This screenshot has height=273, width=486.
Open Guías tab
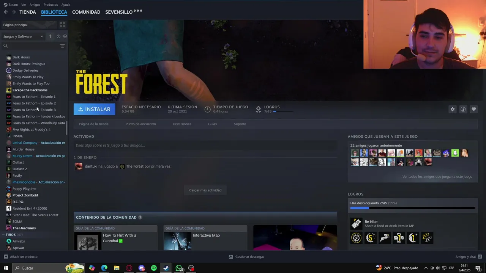click(212, 124)
